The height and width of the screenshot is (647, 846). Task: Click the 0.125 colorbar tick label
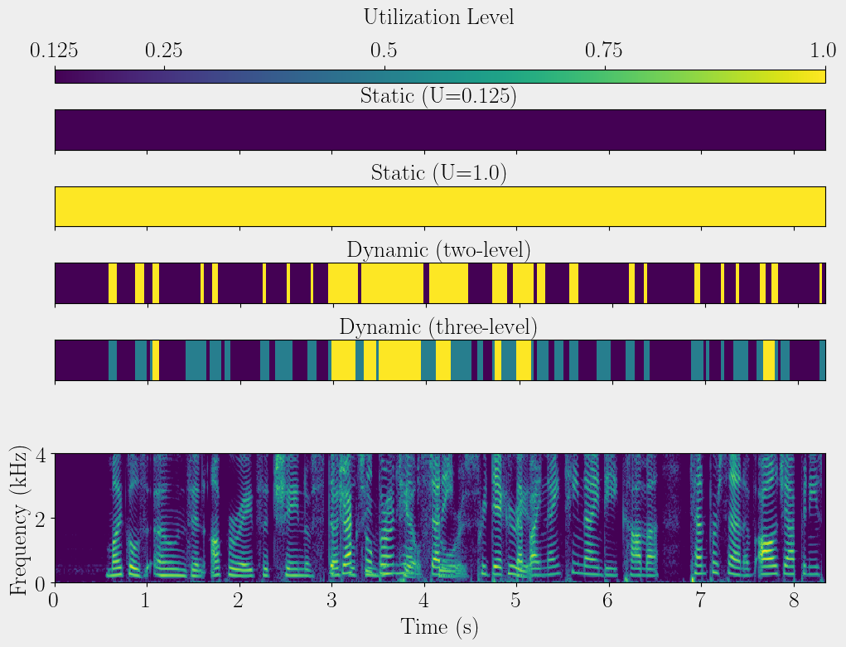(55, 51)
